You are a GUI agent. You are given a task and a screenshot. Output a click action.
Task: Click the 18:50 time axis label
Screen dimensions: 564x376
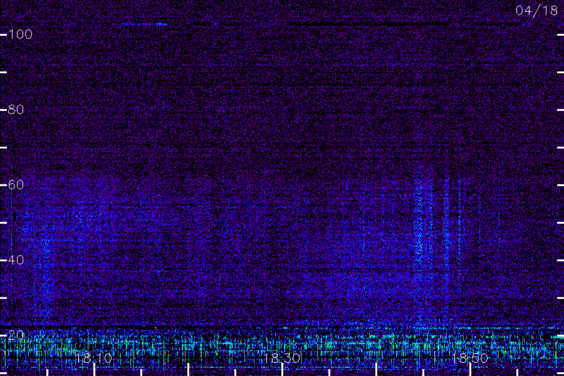470,358
